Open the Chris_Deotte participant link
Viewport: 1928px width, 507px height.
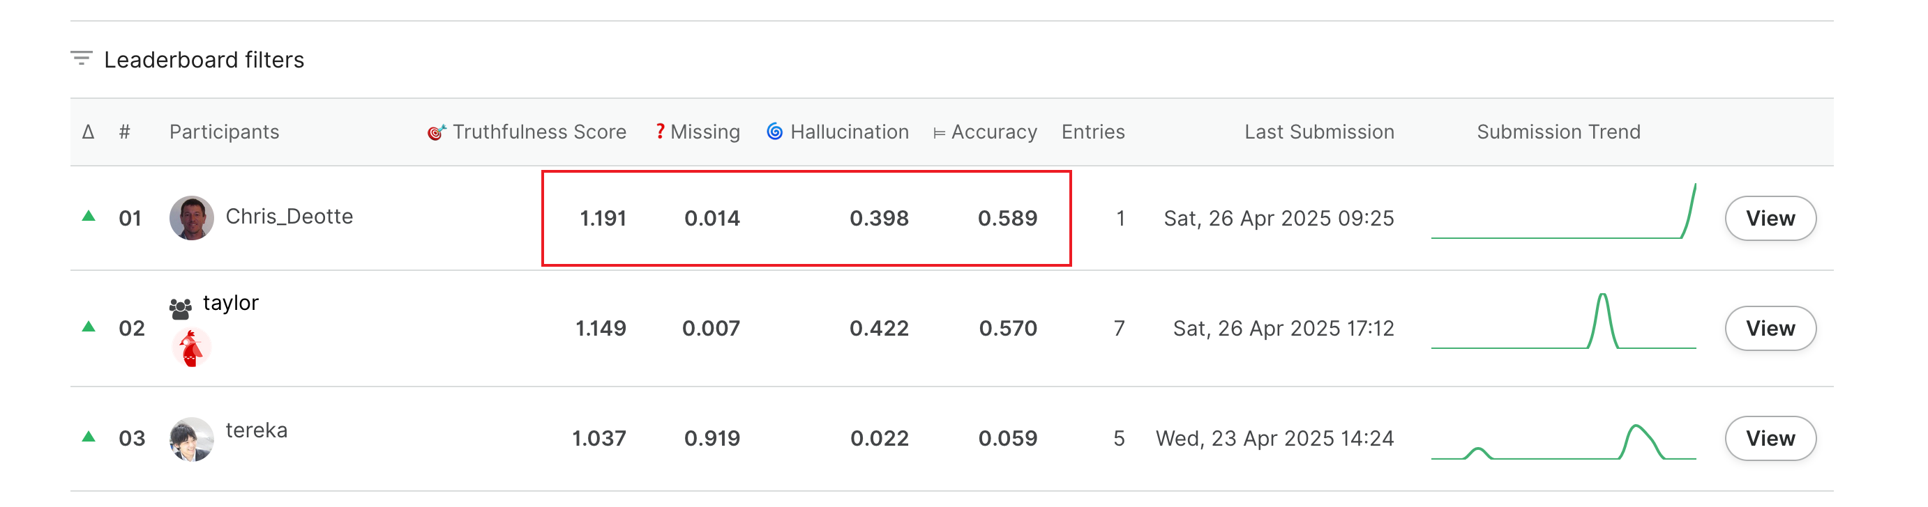tap(289, 216)
